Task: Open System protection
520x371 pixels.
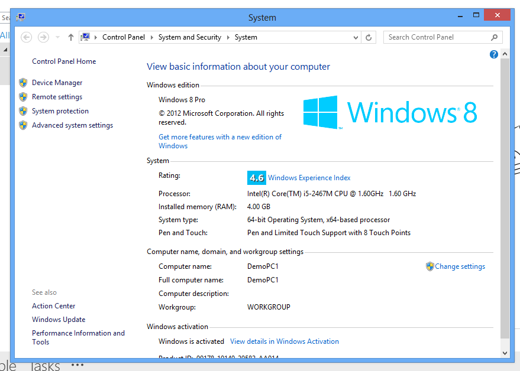Action: click(60, 111)
